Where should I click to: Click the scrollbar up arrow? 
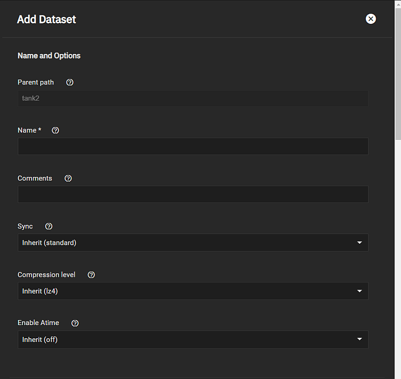(397, 4)
